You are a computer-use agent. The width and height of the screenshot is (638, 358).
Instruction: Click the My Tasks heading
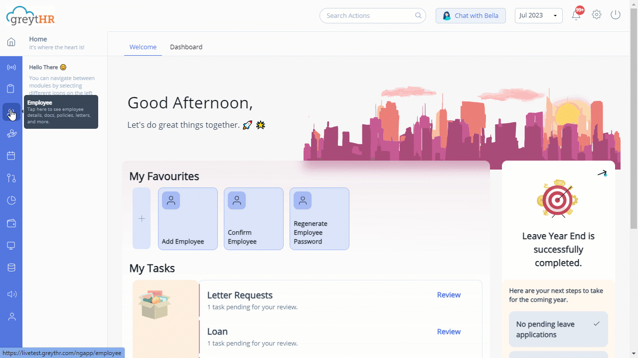pyautogui.click(x=152, y=268)
